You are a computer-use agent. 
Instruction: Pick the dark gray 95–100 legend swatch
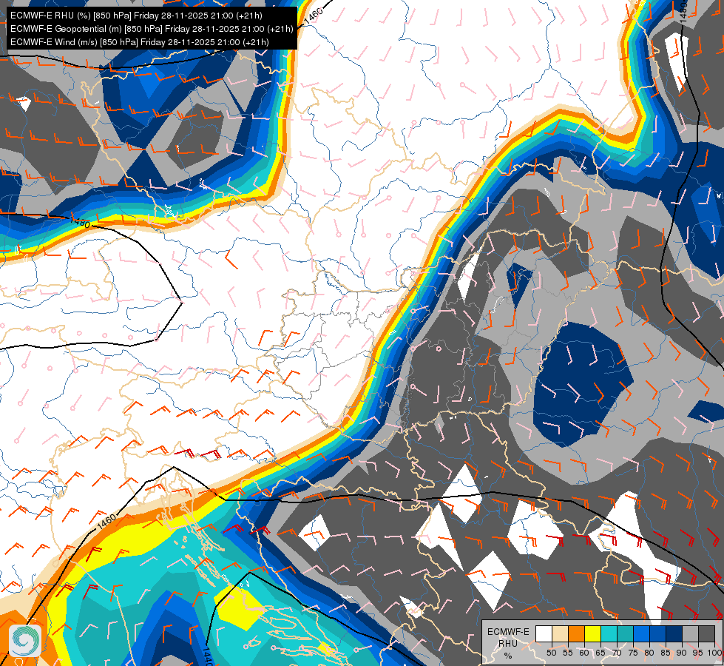coord(707,633)
